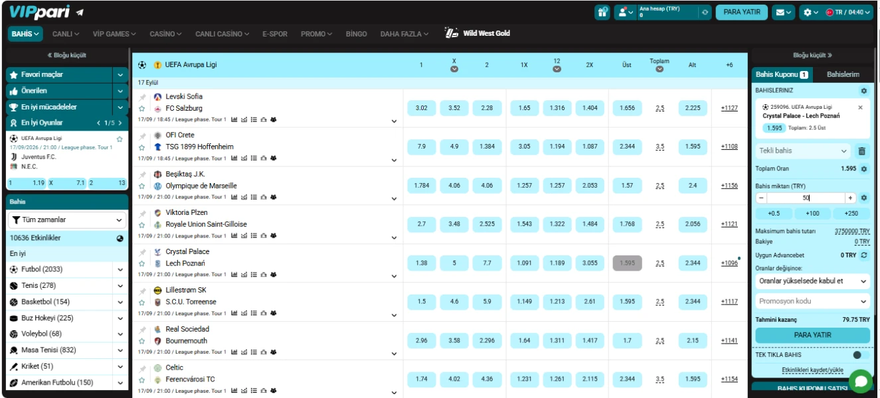
Task: Pin the Real Sociedad match
Action: pyautogui.click(x=142, y=330)
